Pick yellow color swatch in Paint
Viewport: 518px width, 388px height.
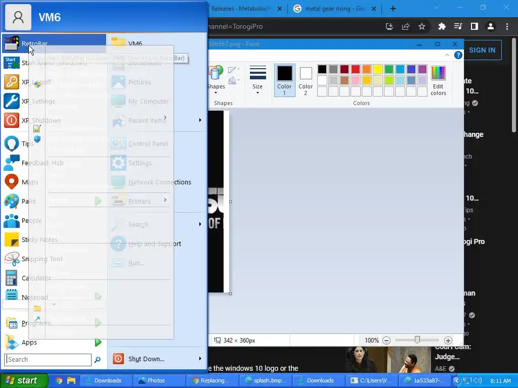tap(378, 69)
